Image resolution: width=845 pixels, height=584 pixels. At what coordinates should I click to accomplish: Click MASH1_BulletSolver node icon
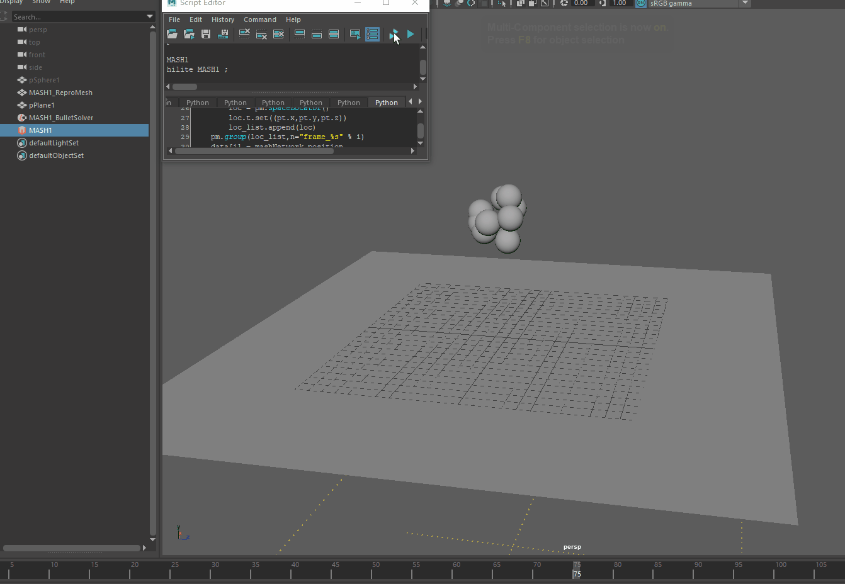pos(22,118)
